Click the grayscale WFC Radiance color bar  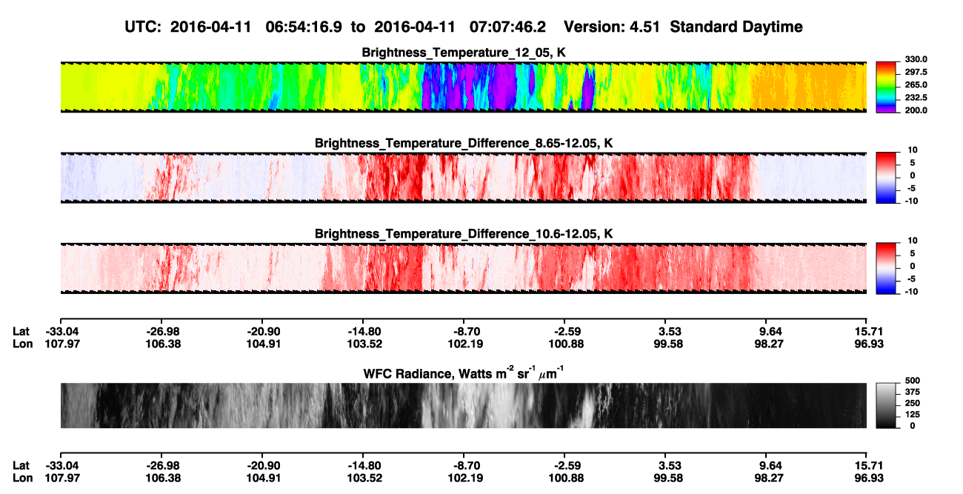coord(886,404)
